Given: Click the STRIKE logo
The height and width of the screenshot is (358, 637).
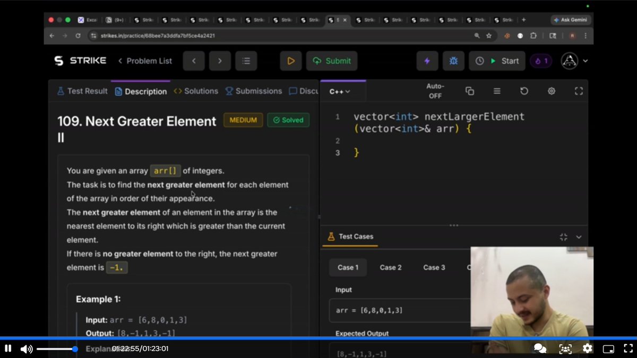Looking at the screenshot, I should click(80, 61).
